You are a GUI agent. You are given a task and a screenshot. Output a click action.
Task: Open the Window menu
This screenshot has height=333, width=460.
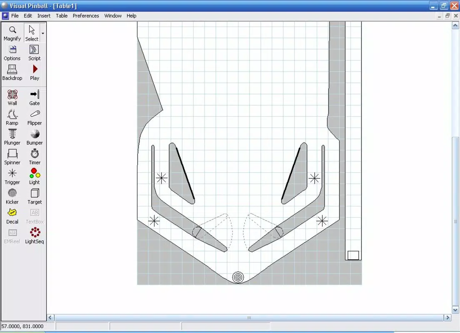pos(113,16)
